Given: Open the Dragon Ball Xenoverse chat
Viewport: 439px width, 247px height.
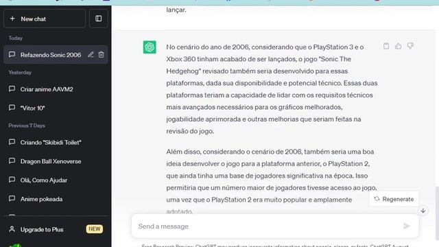Looking at the screenshot, I should 56,161.
